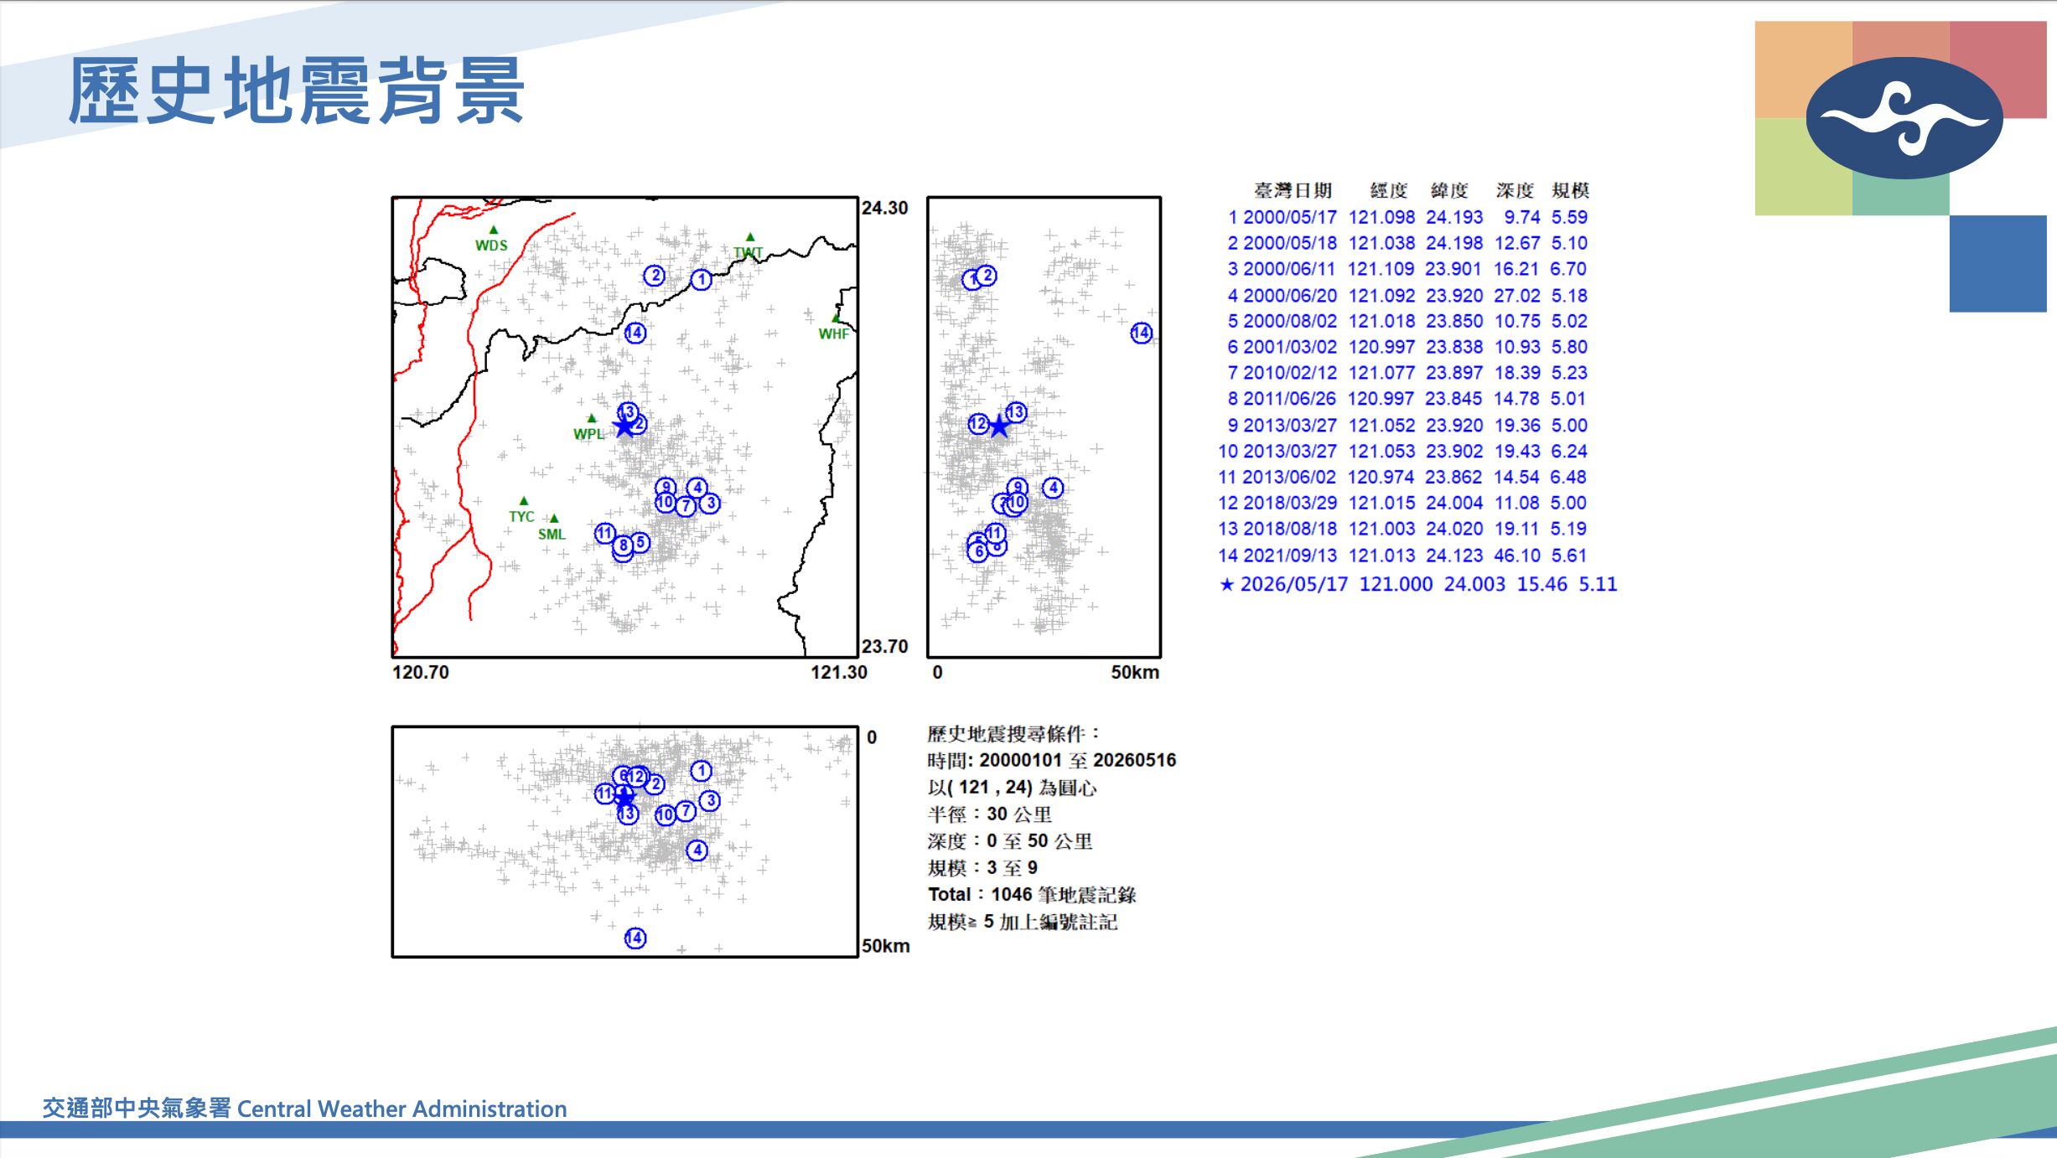
Task: Click the 50km label under right depth profile
Action: 1136,672
